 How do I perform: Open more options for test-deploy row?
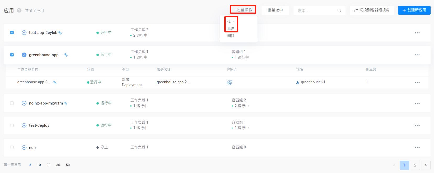[417, 126]
